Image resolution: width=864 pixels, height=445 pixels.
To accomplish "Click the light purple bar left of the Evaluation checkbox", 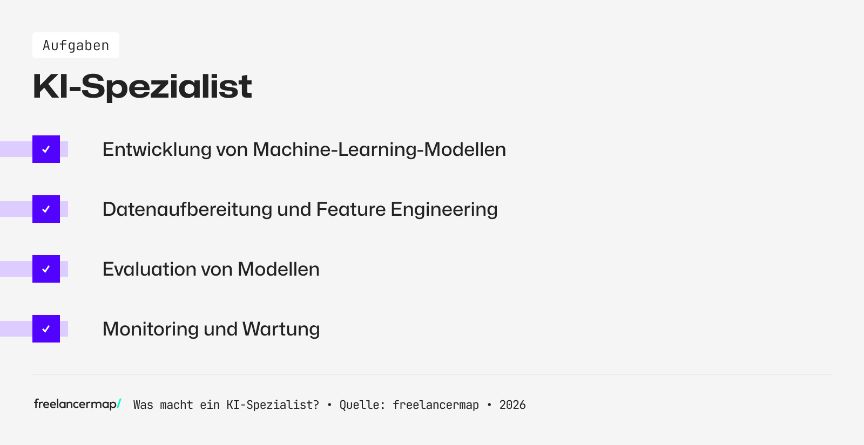I will (16, 269).
